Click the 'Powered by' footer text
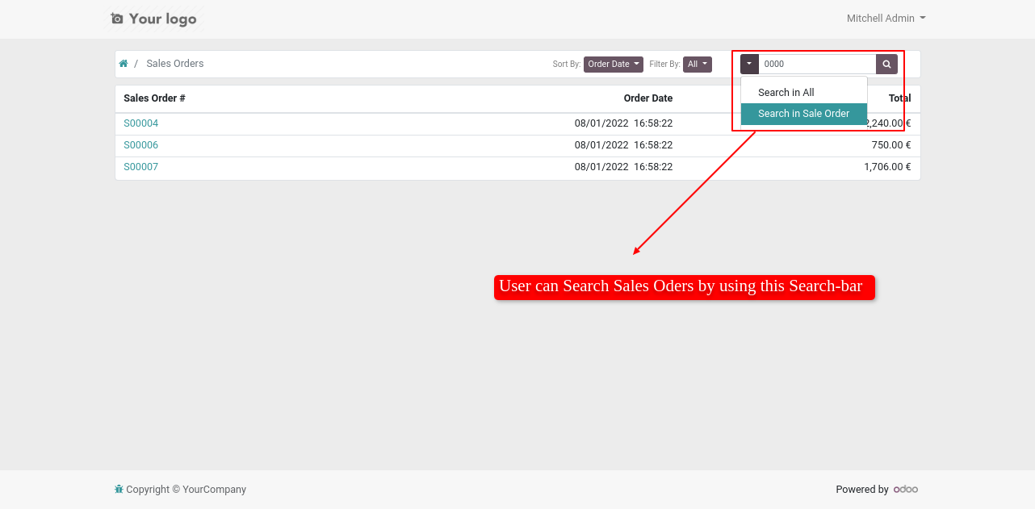Viewport: 1035px width, 509px height. point(862,490)
